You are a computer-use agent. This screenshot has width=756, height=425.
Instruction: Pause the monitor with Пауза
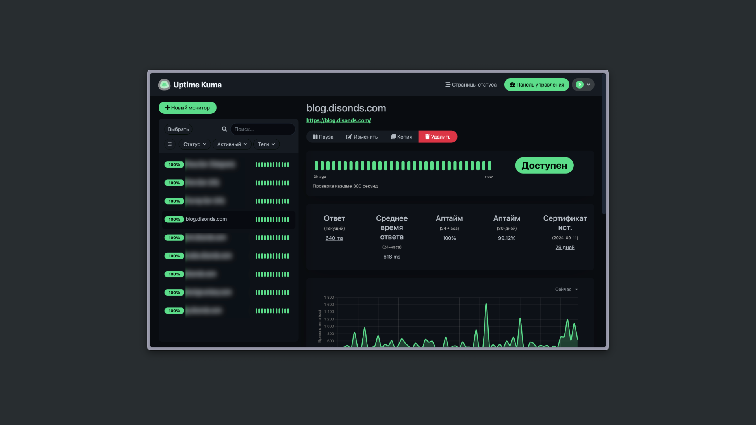(323, 137)
